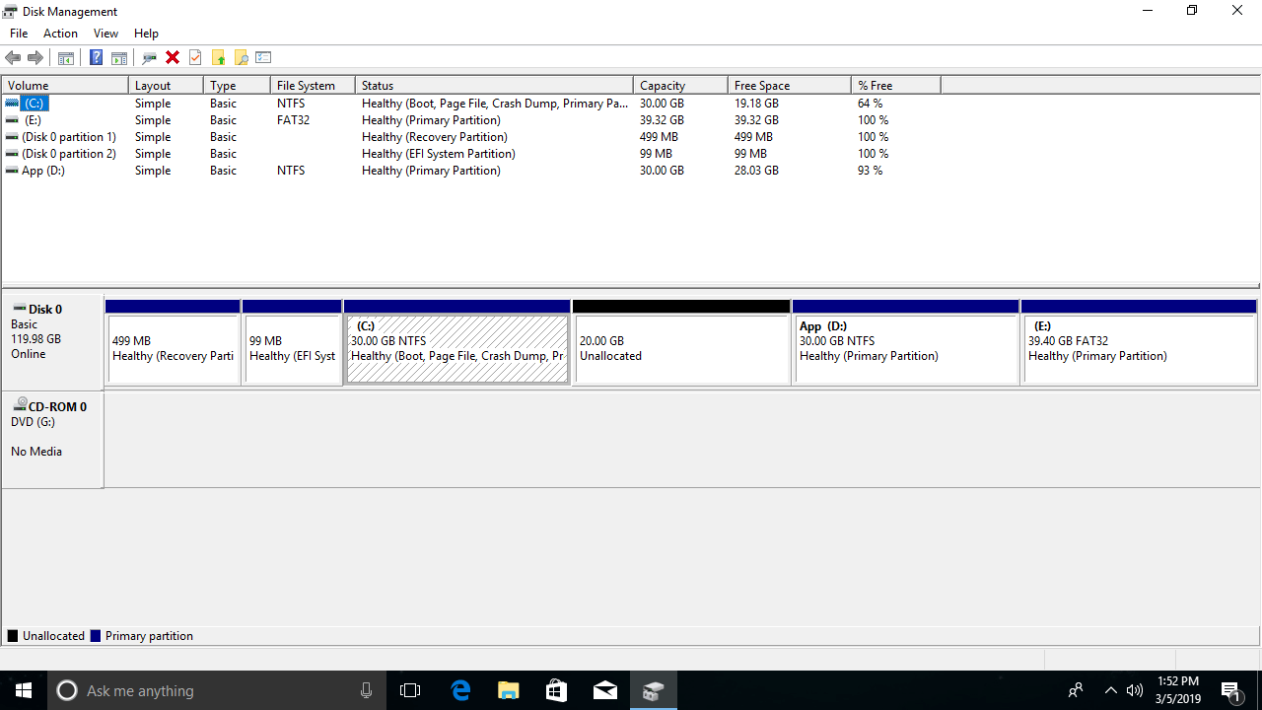Viewport: 1262px width, 710px height.
Task: Click the Forward arrow in the toolbar
Action: coord(35,58)
